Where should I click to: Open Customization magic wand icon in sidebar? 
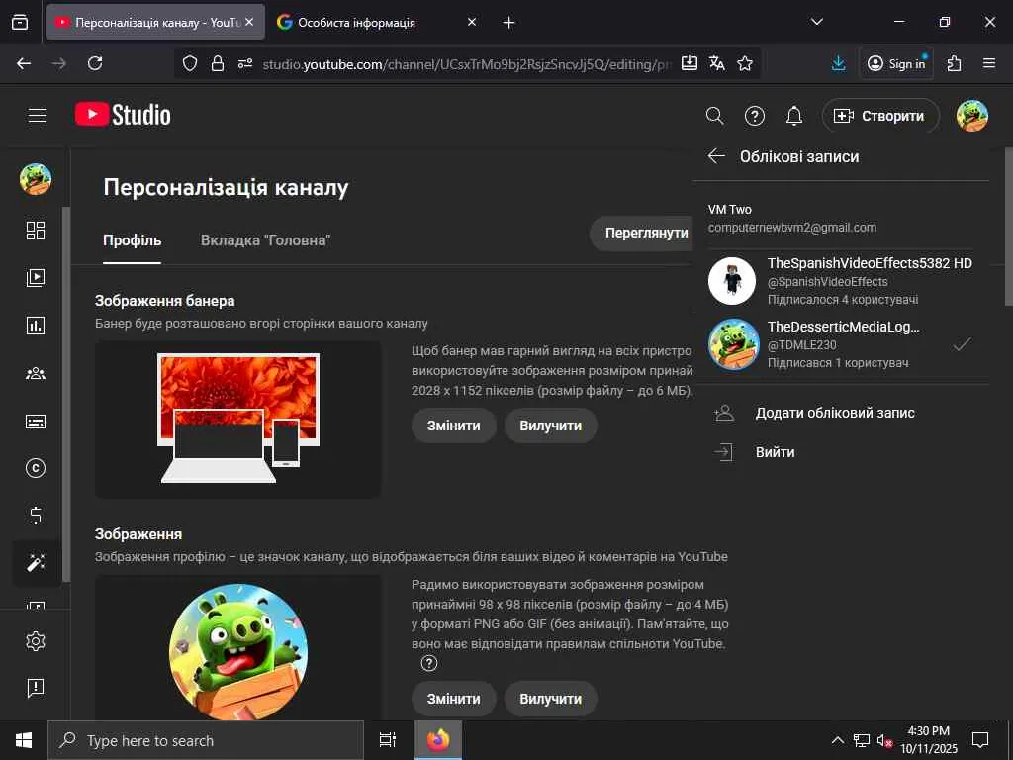pos(36,563)
